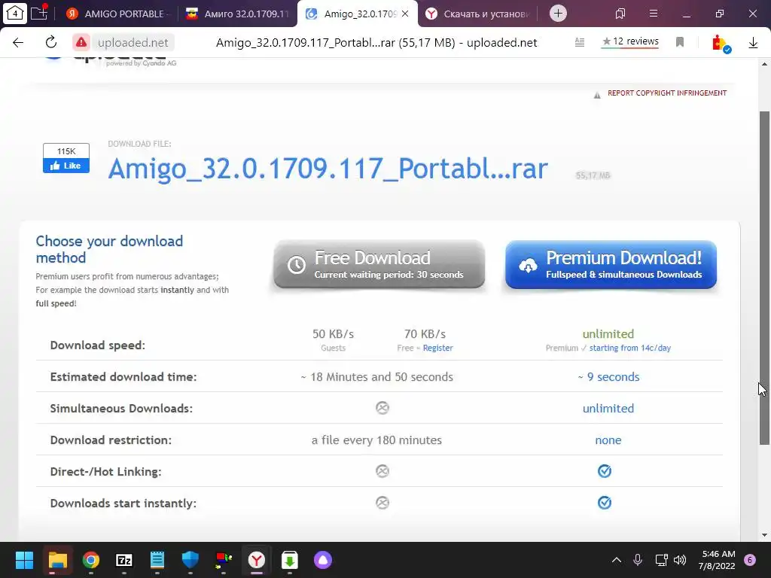Click the 55,17 MB file size label
This screenshot has width=771, height=578.
pos(593,175)
